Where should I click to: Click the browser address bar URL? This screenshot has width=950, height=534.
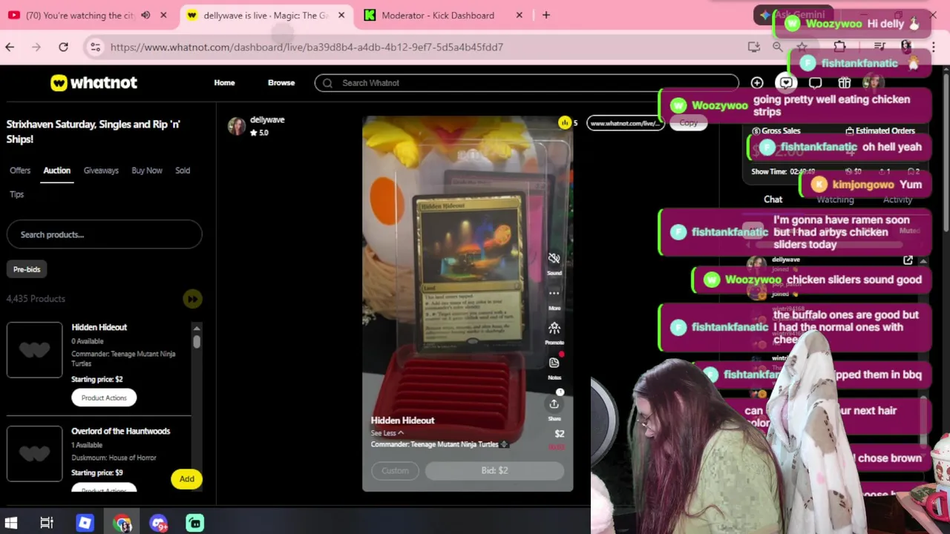pos(307,47)
